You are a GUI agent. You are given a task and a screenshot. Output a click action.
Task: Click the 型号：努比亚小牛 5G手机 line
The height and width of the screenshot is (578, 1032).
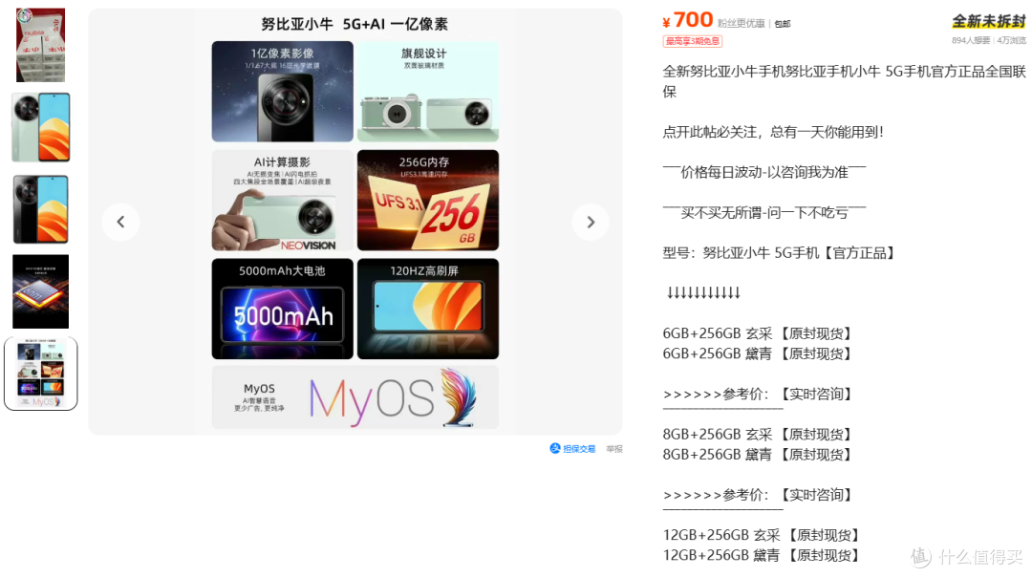(780, 253)
